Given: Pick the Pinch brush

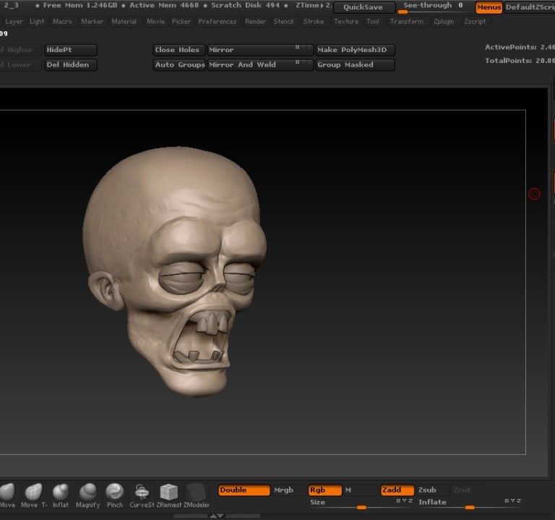Looking at the screenshot, I should click(114, 492).
